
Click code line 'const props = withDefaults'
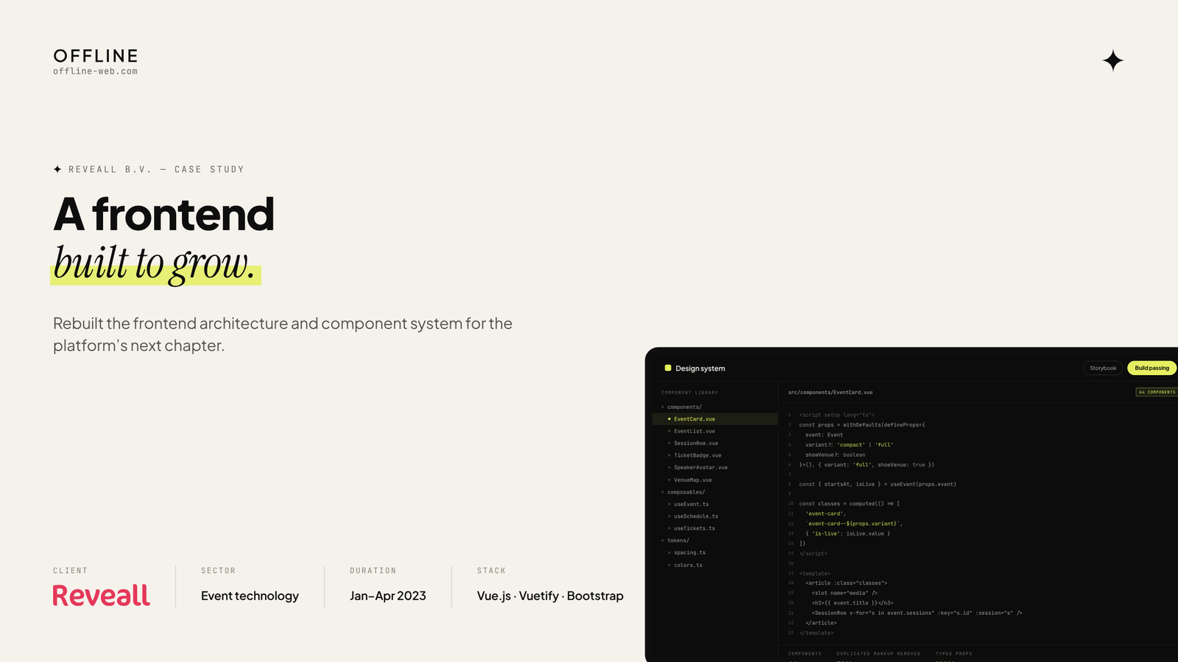tap(861, 424)
